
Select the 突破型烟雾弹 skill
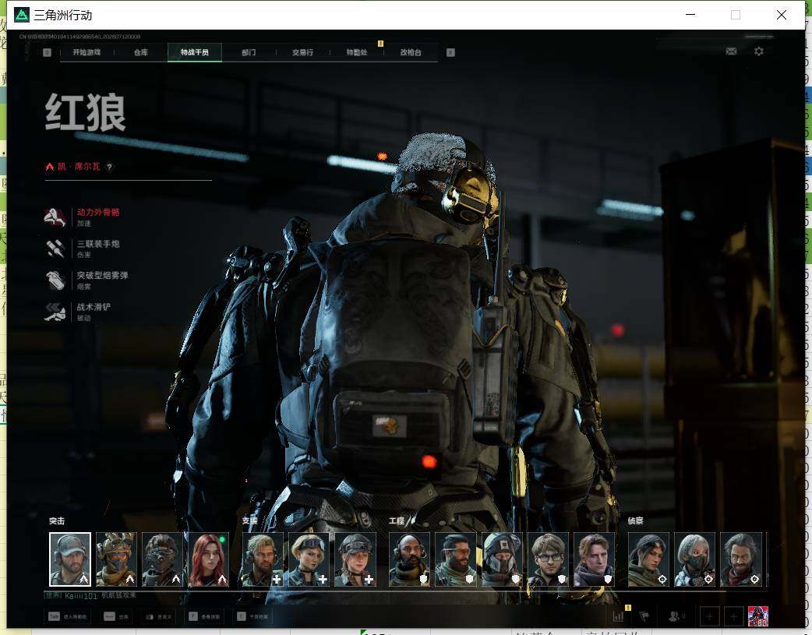tap(86, 280)
